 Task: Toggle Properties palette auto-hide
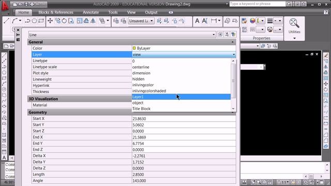18,35
